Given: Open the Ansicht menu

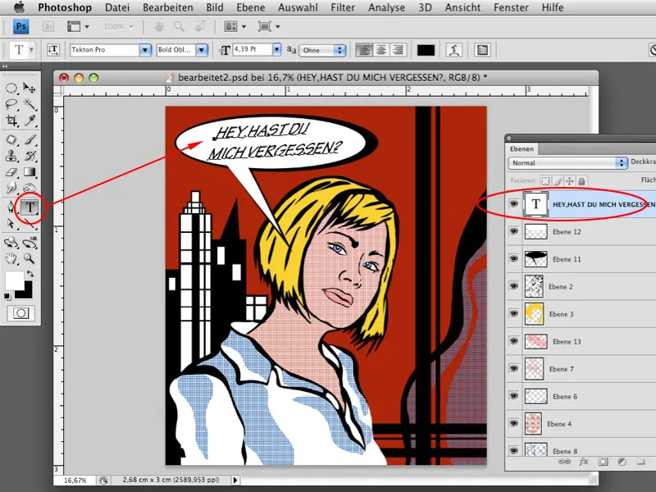Looking at the screenshot, I should pyautogui.click(x=462, y=7).
